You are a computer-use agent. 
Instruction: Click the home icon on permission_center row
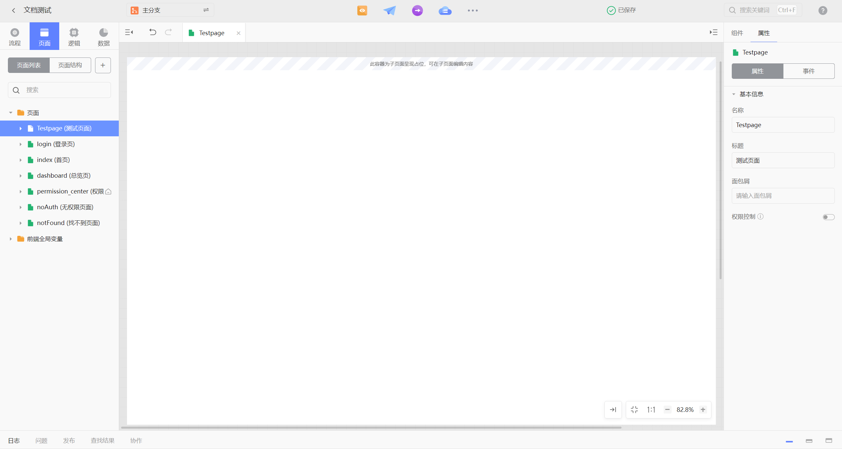pyautogui.click(x=108, y=191)
